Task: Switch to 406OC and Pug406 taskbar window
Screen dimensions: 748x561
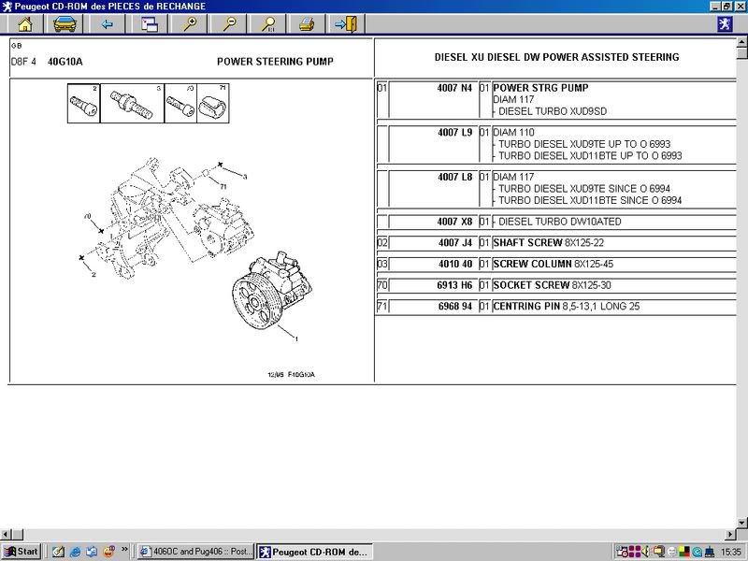Action: pos(195,552)
